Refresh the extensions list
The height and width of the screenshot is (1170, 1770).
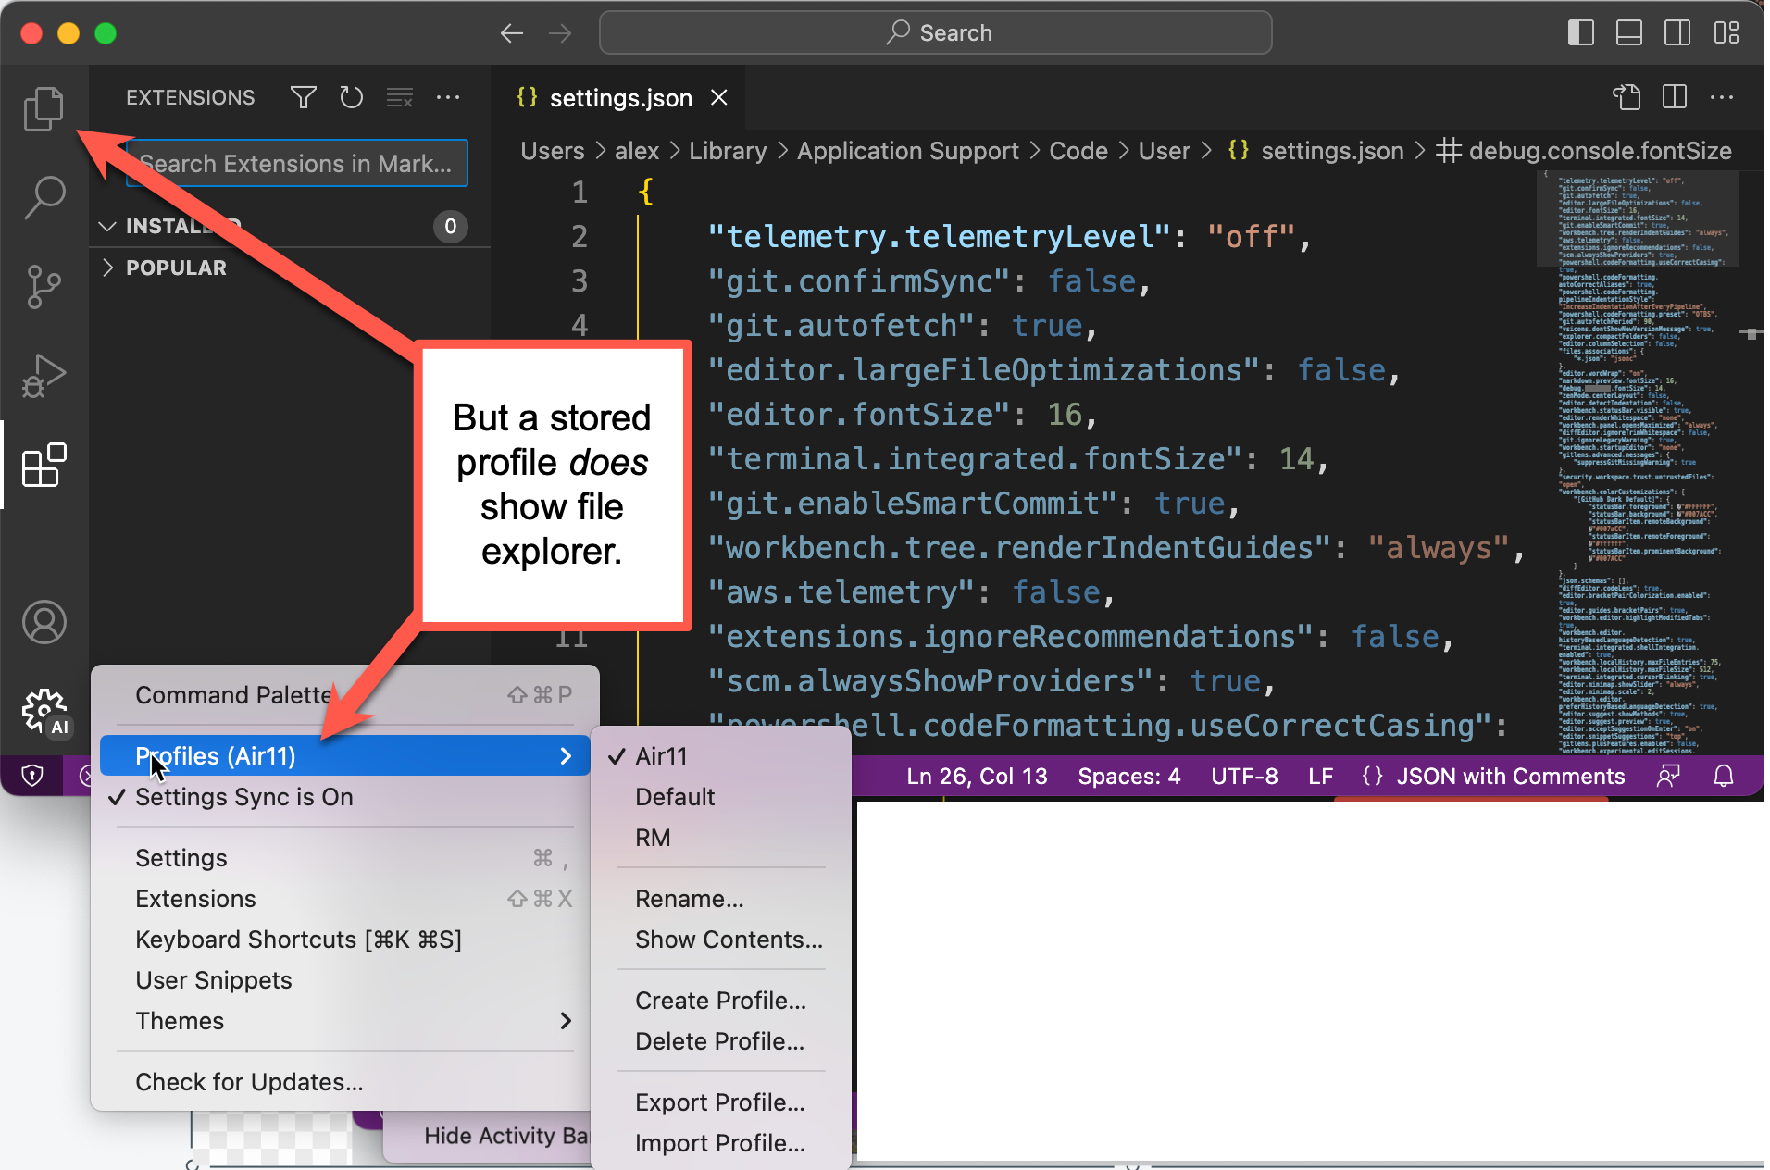coord(351,97)
